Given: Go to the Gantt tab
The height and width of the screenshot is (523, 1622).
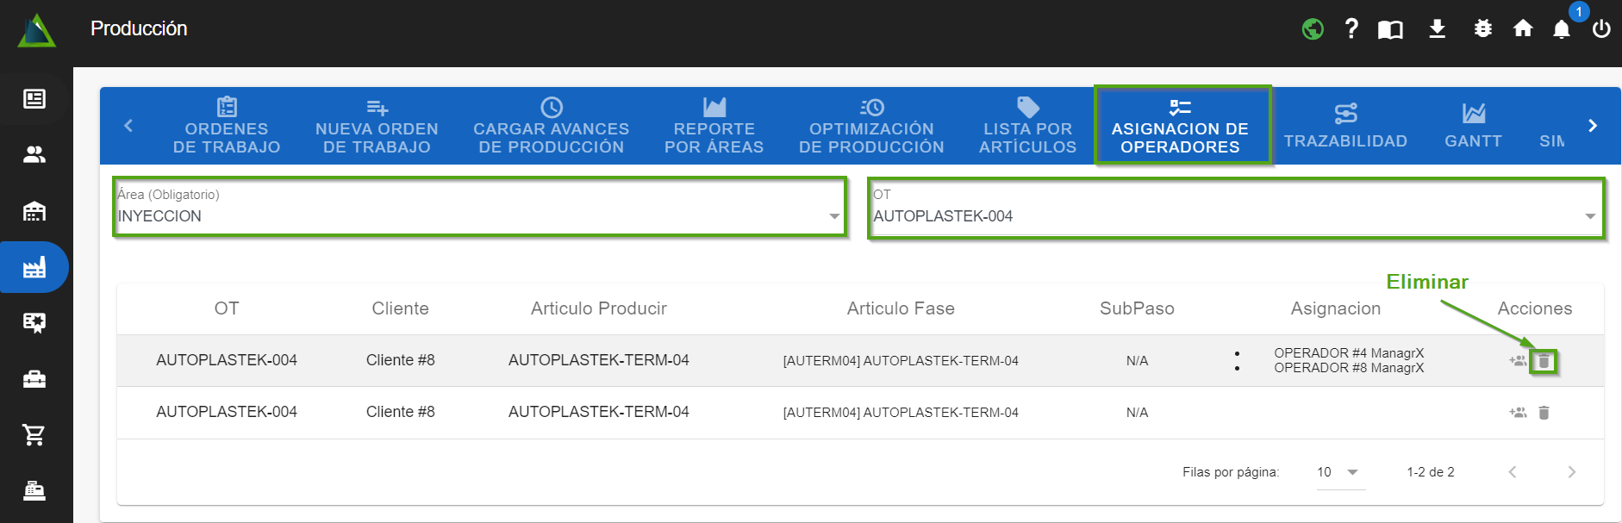Looking at the screenshot, I should (1473, 126).
